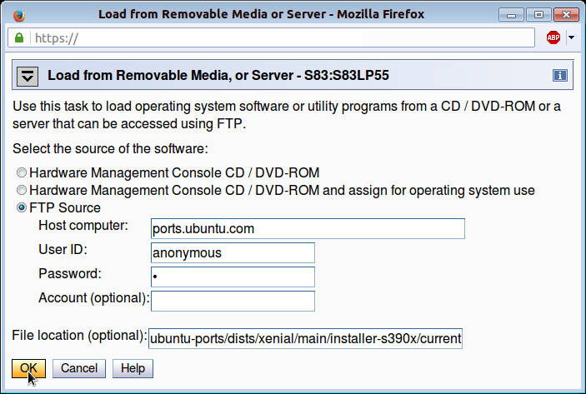Screen dimensions: 586x394
Task: Click the Account (optional) text box
Action: click(x=233, y=301)
